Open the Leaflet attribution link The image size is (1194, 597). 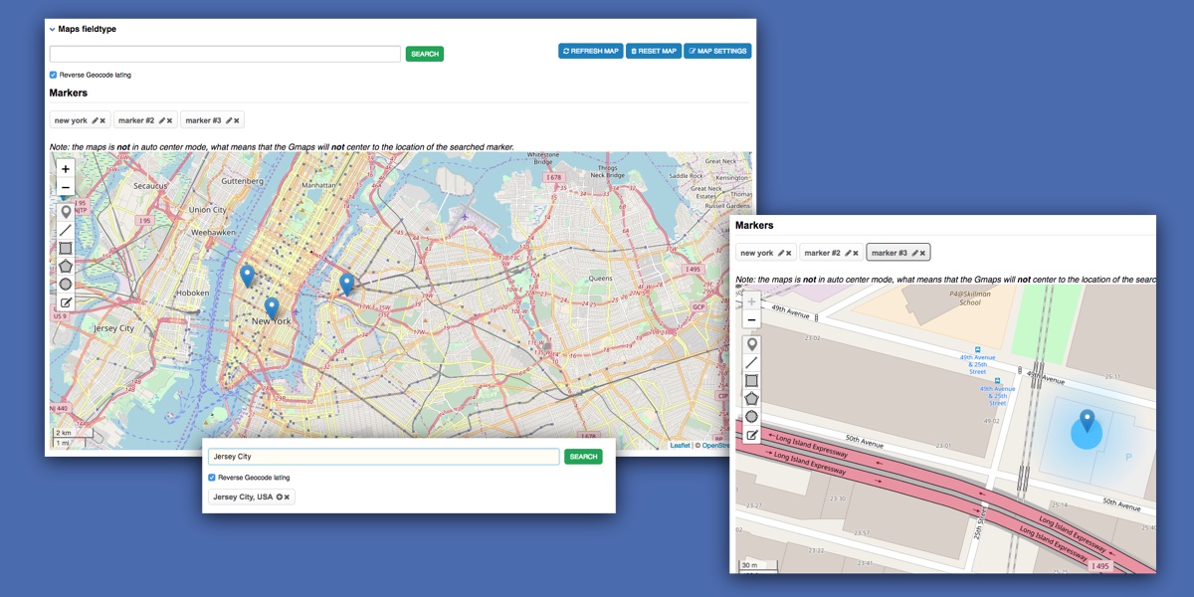pos(680,446)
